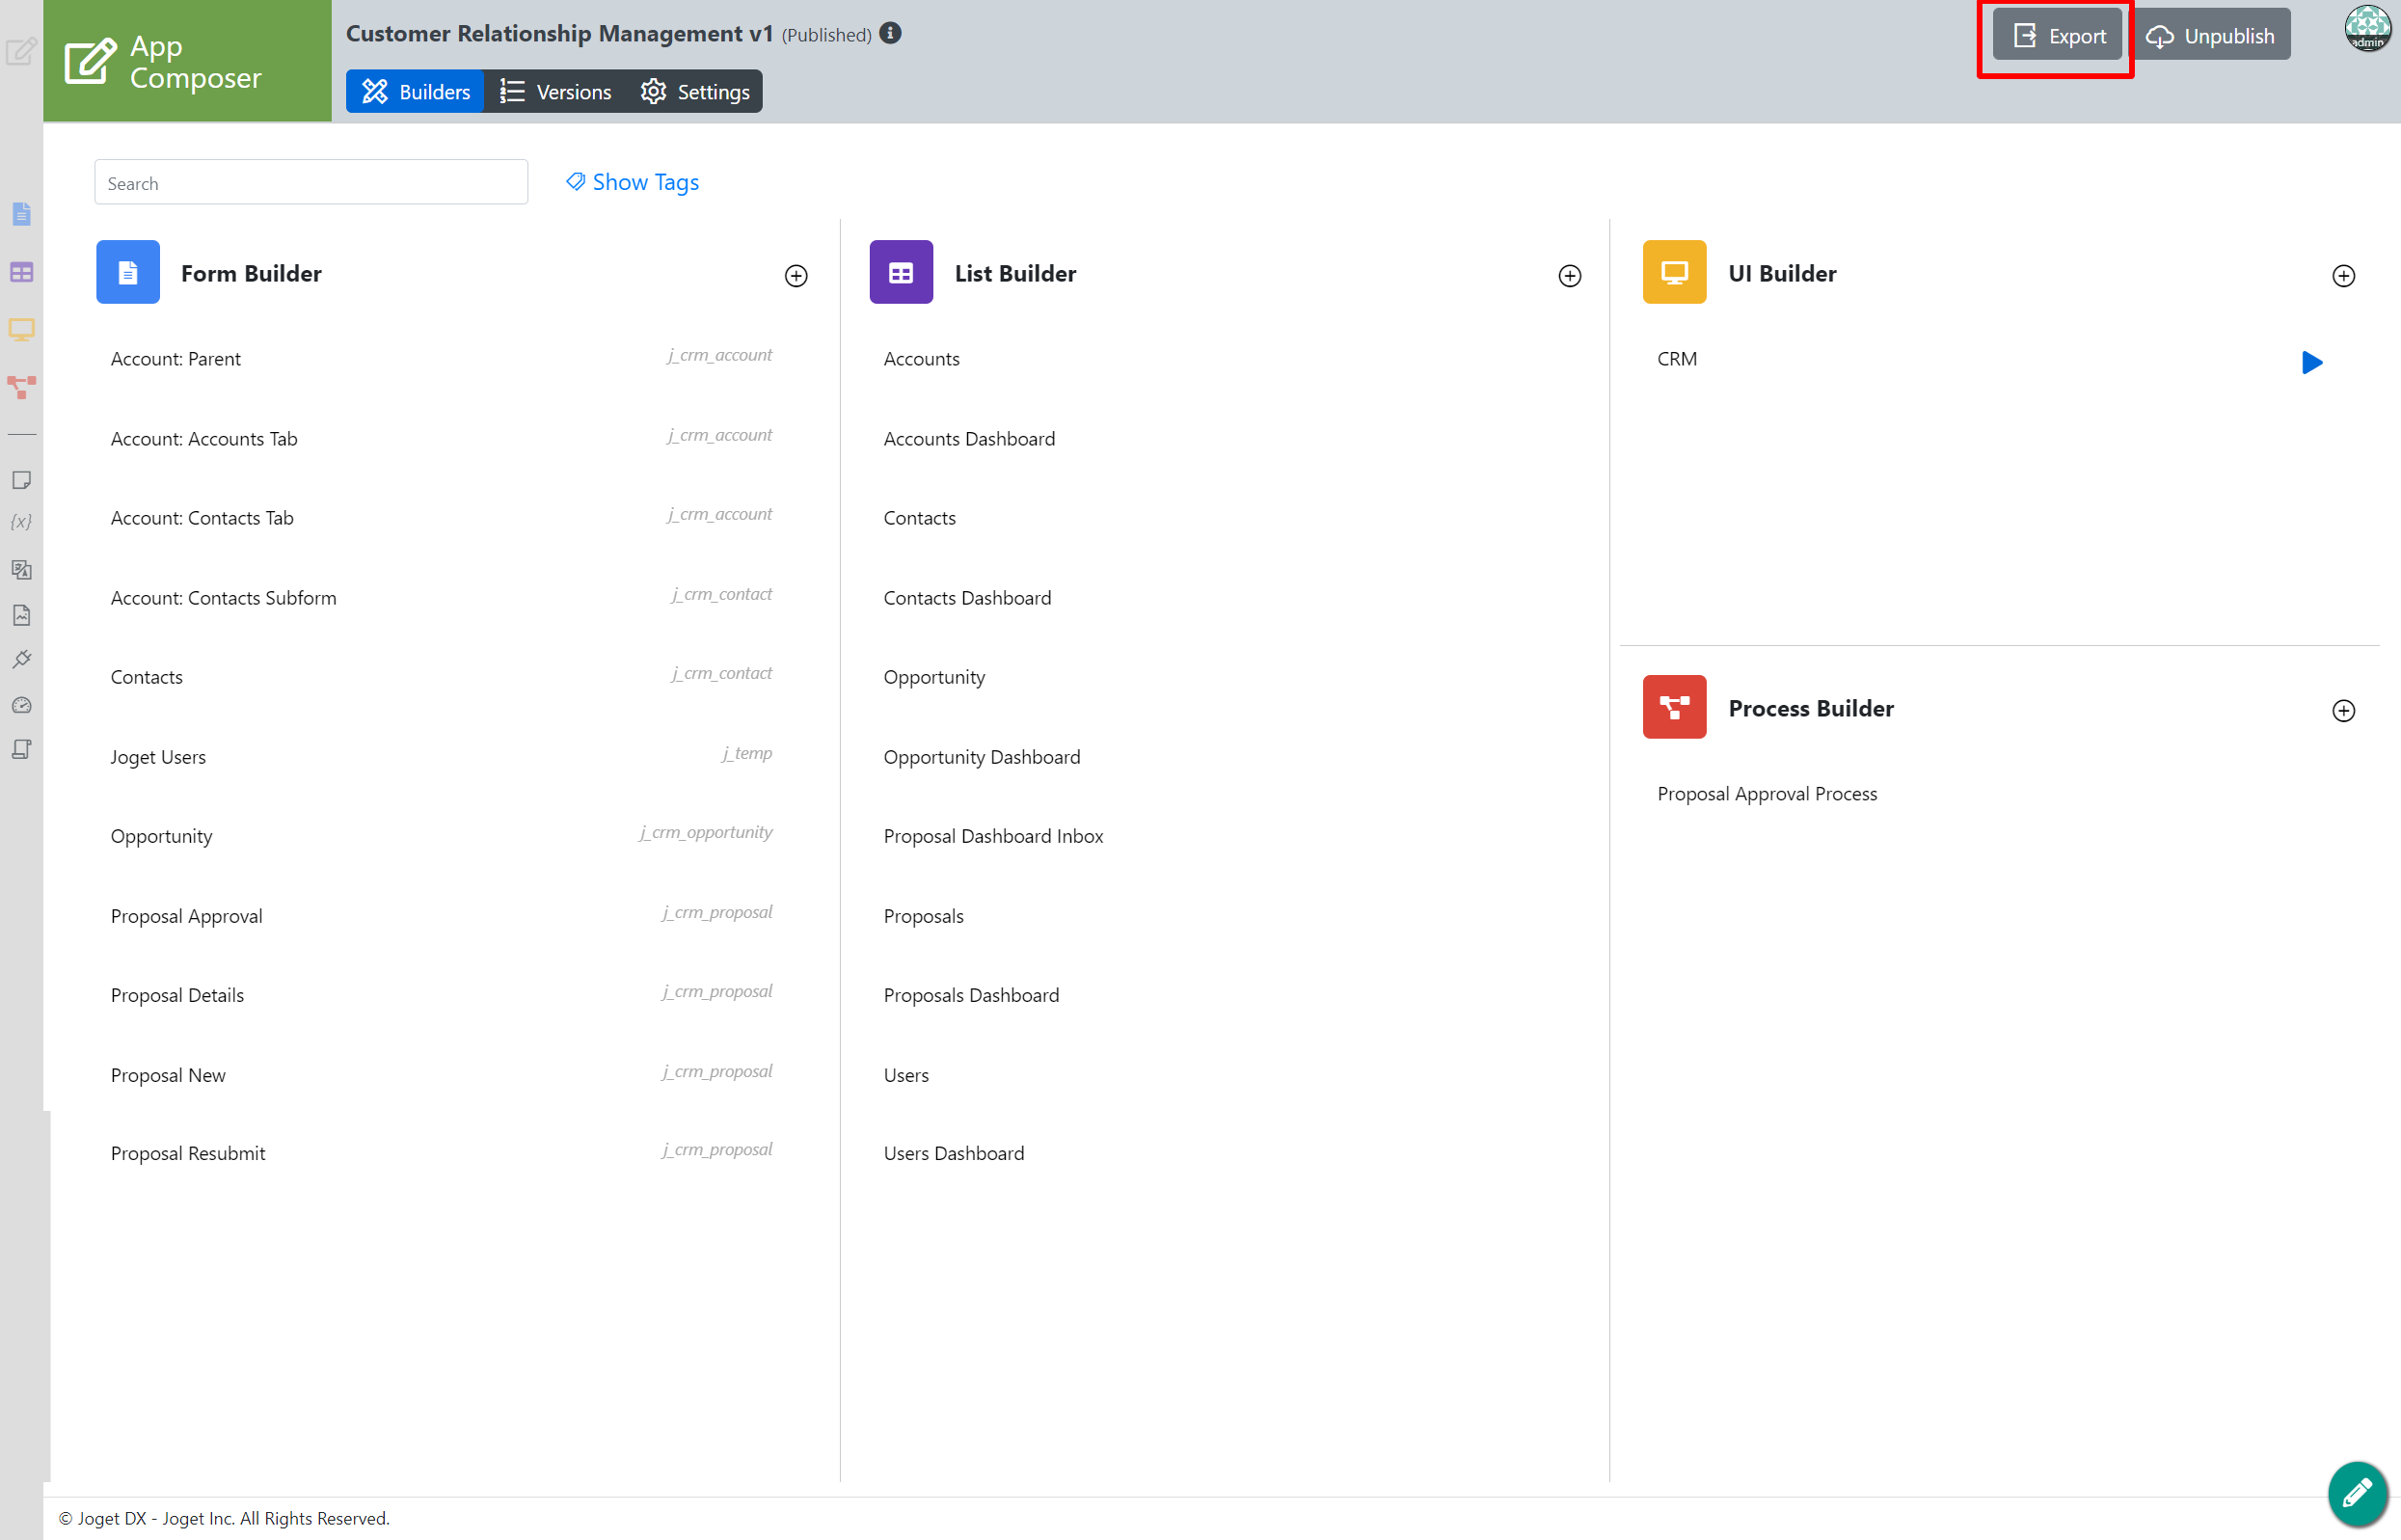The width and height of the screenshot is (2401, 1540).
Task: Click the green pencil quick edit button
Action: tap(2356, 1493)
